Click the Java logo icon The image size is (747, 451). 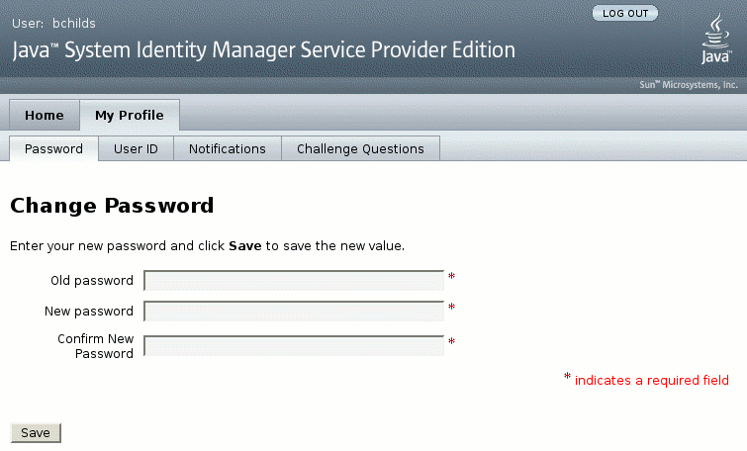tap(716, 39)
